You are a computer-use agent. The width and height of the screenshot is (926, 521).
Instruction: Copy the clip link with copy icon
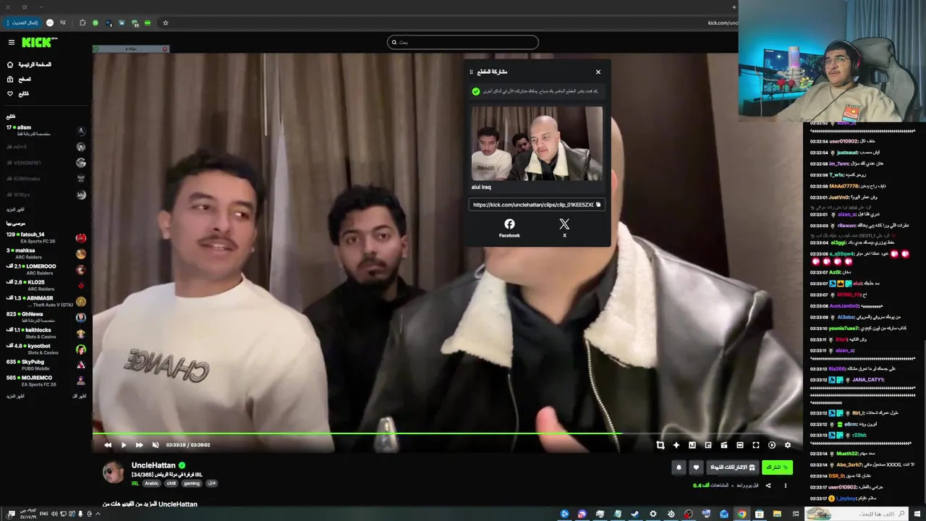point(598,205)
